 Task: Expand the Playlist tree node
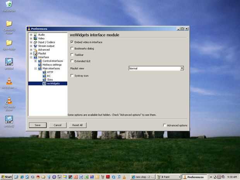(31, 53)
